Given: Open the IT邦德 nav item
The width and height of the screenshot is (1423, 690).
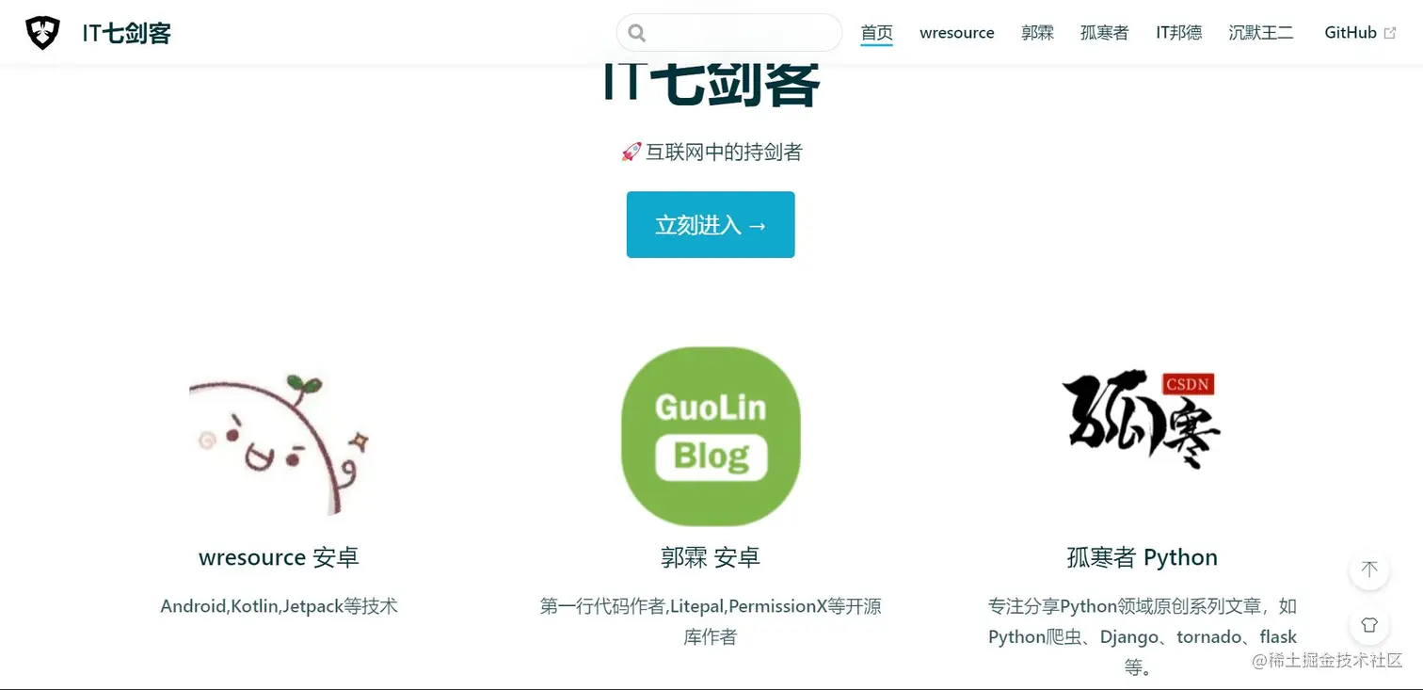Looking at the screenshot, I should [1178, 33].
